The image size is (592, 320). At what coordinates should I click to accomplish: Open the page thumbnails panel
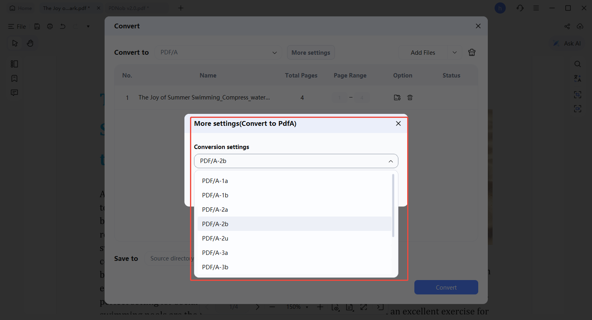[14, 64]
